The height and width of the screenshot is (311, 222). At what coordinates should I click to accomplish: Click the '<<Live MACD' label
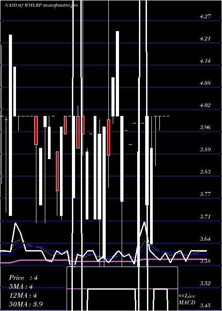(187, 299)
